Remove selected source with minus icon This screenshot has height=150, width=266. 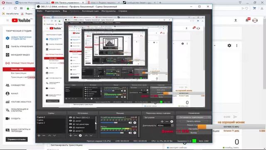coord(76,135)
